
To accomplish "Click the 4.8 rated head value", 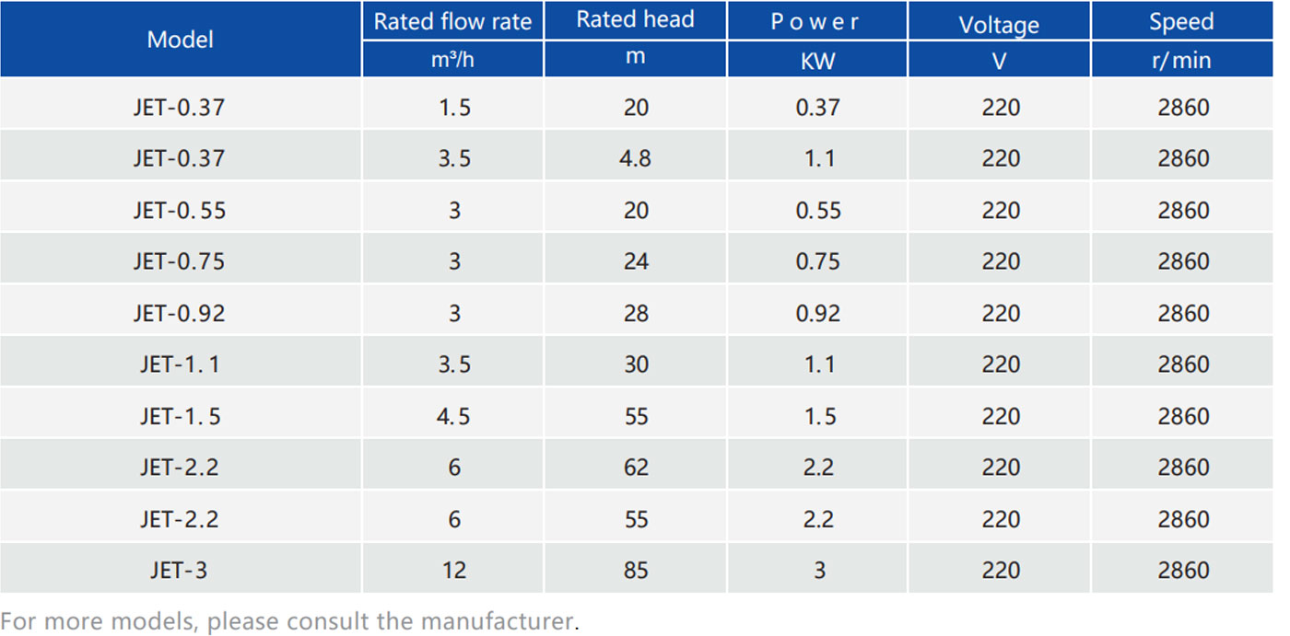I will click(635, 158).
